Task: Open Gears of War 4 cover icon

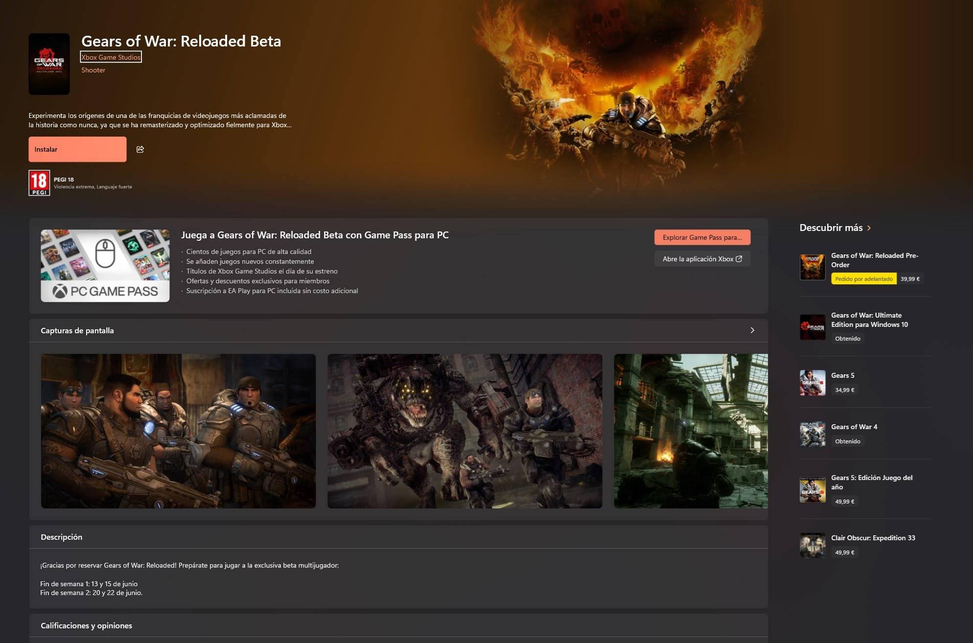Action: [x=812, y=434]
